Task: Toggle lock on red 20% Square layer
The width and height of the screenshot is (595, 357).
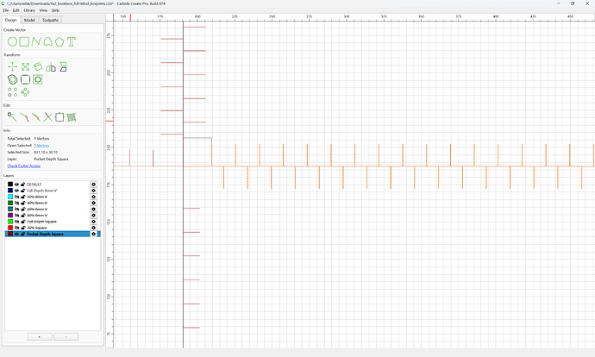Action: 22,228
